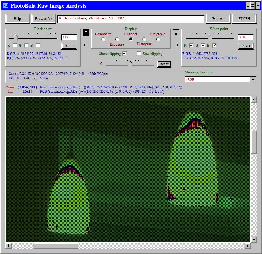The height and width of the screenshot is (254, 262).
Task: Click the PB application icon in title bar
Action: (x=5, y=5)
